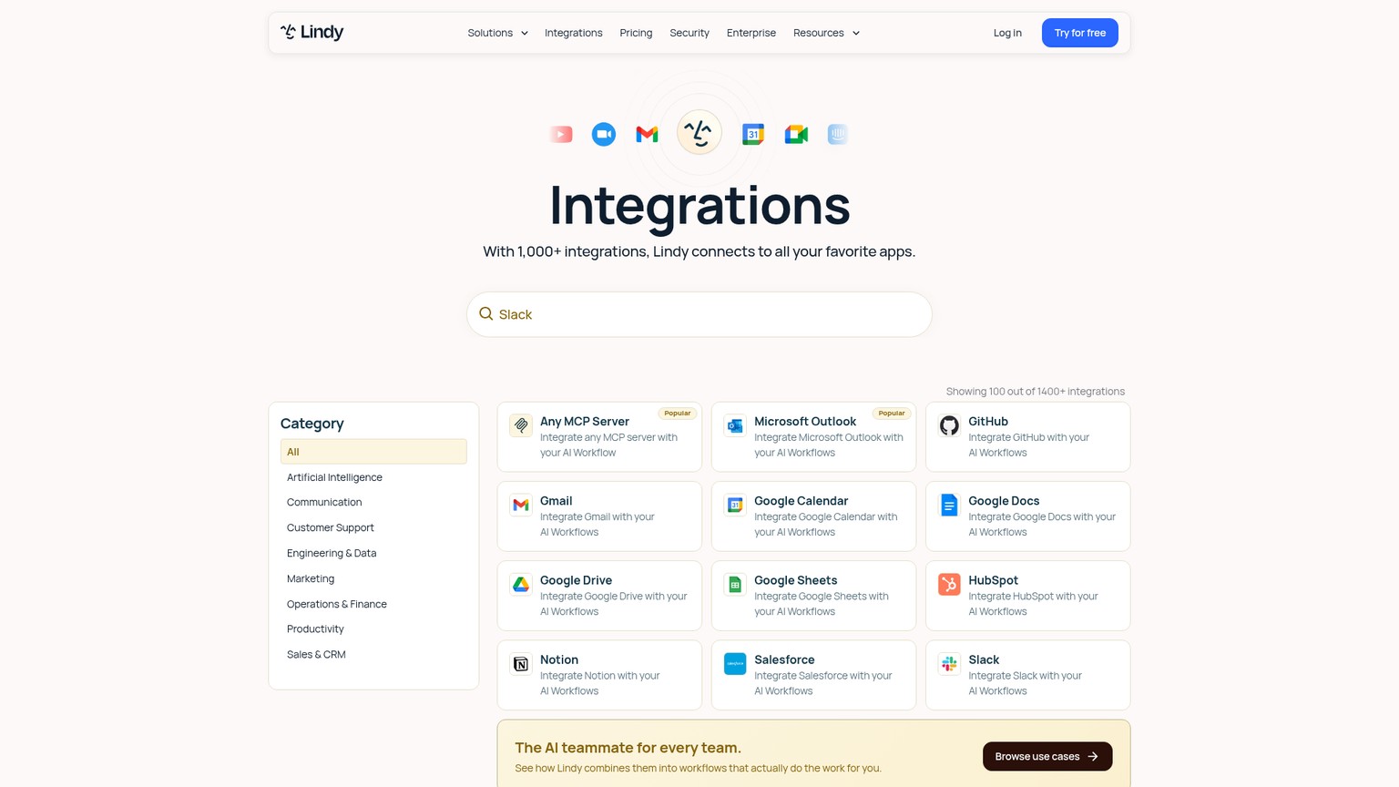Click the GitHub octocat icon

click(949, 425)
